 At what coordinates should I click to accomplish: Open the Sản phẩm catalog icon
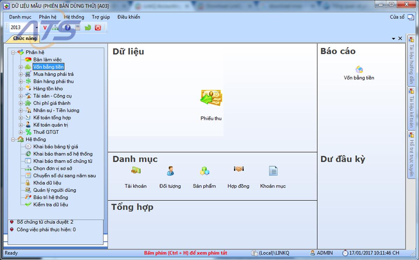point(204,170)
